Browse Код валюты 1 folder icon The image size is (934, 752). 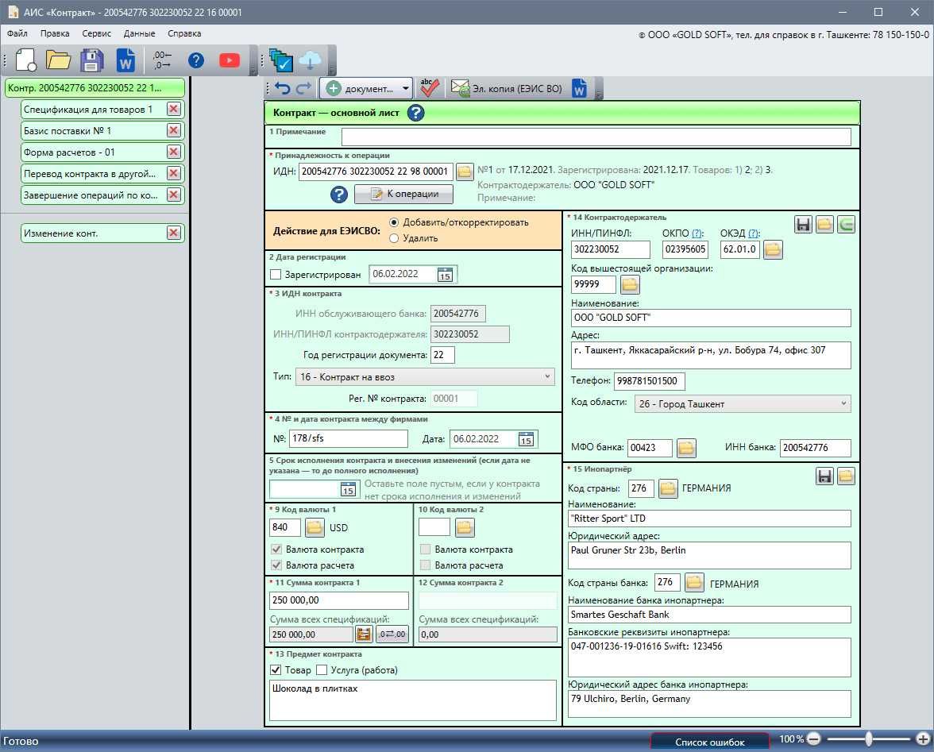(315, 527)
